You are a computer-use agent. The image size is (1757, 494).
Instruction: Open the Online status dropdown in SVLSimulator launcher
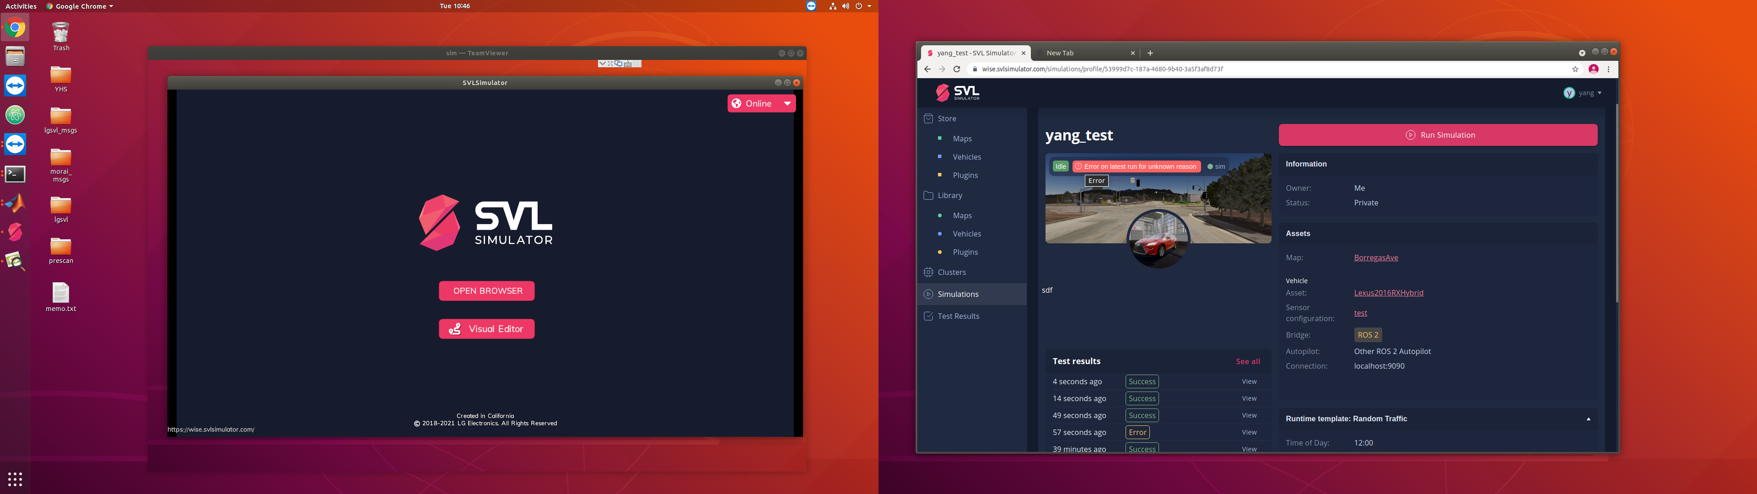tap(787, 103)
